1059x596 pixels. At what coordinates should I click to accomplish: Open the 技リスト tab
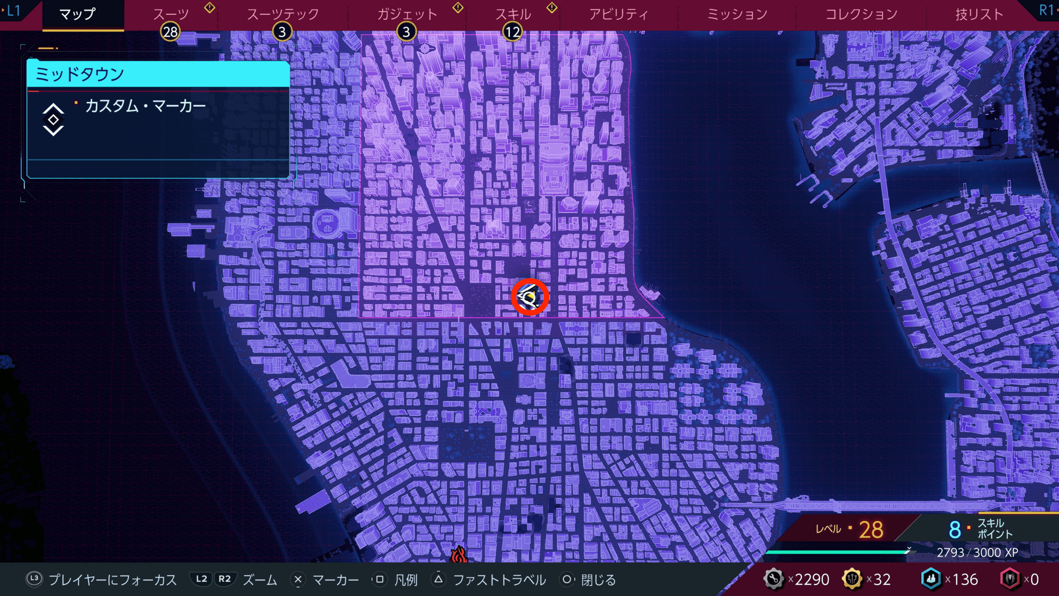coord(979,14)
